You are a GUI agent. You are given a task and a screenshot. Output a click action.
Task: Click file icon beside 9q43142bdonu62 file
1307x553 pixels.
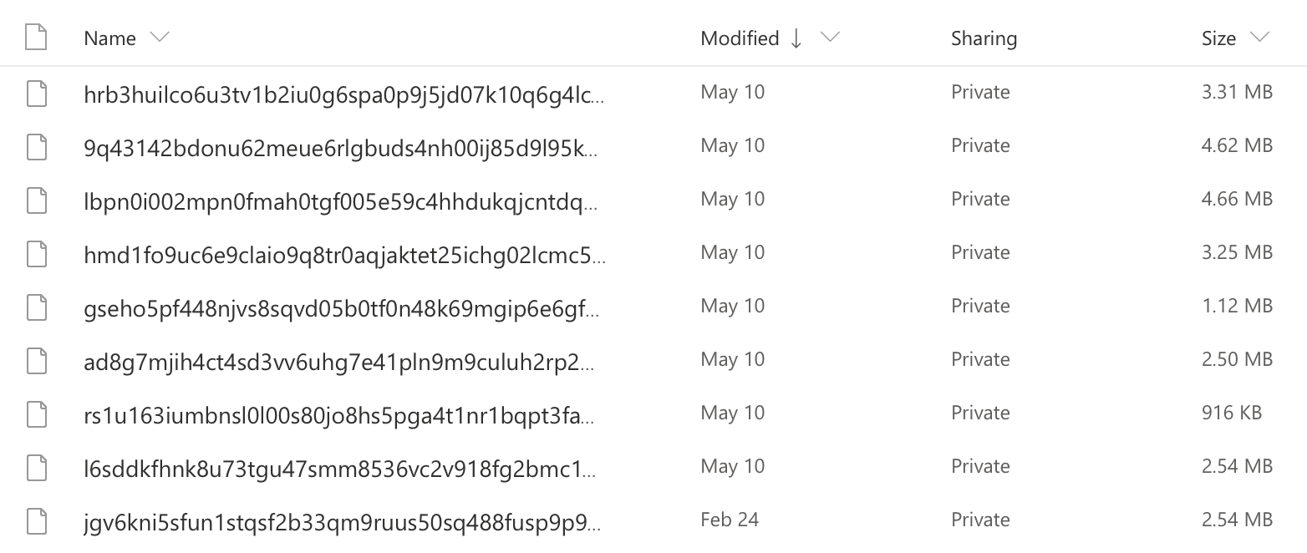tap(36, 145)
